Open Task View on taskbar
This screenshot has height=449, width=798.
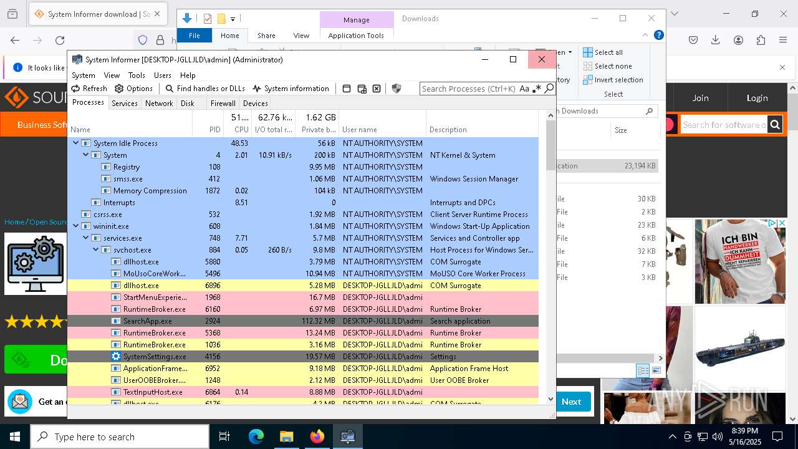pyautogui.click(x=224, y=437)
